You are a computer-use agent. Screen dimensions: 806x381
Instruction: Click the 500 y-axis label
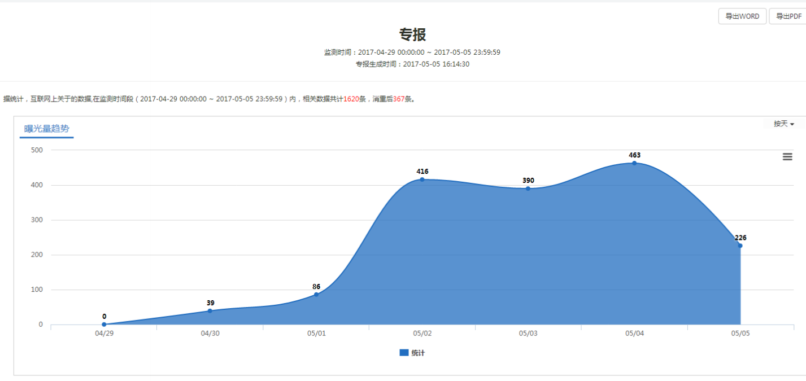[38, 150]
